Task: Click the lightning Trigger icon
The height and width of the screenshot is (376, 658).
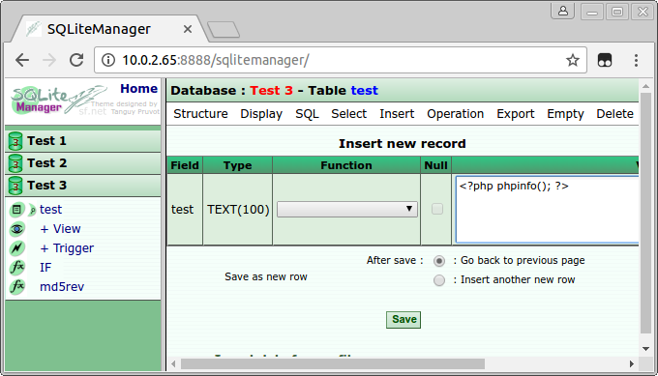Action: coord(16,248)
